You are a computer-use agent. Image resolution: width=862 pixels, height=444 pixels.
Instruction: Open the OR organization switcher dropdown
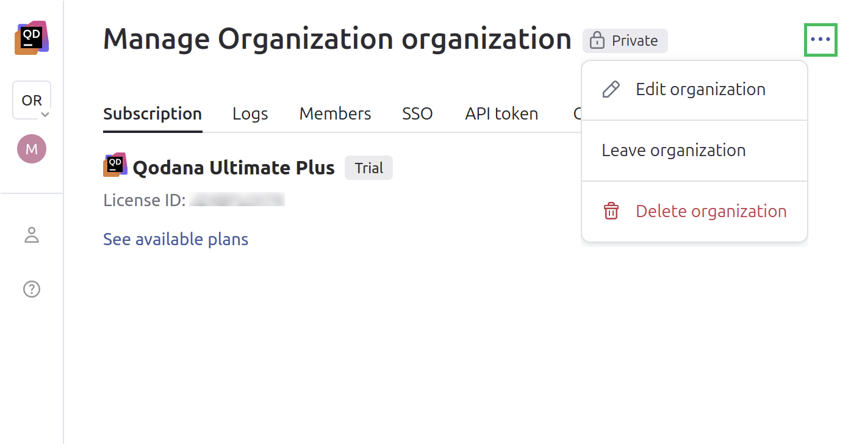click(32, 100)
